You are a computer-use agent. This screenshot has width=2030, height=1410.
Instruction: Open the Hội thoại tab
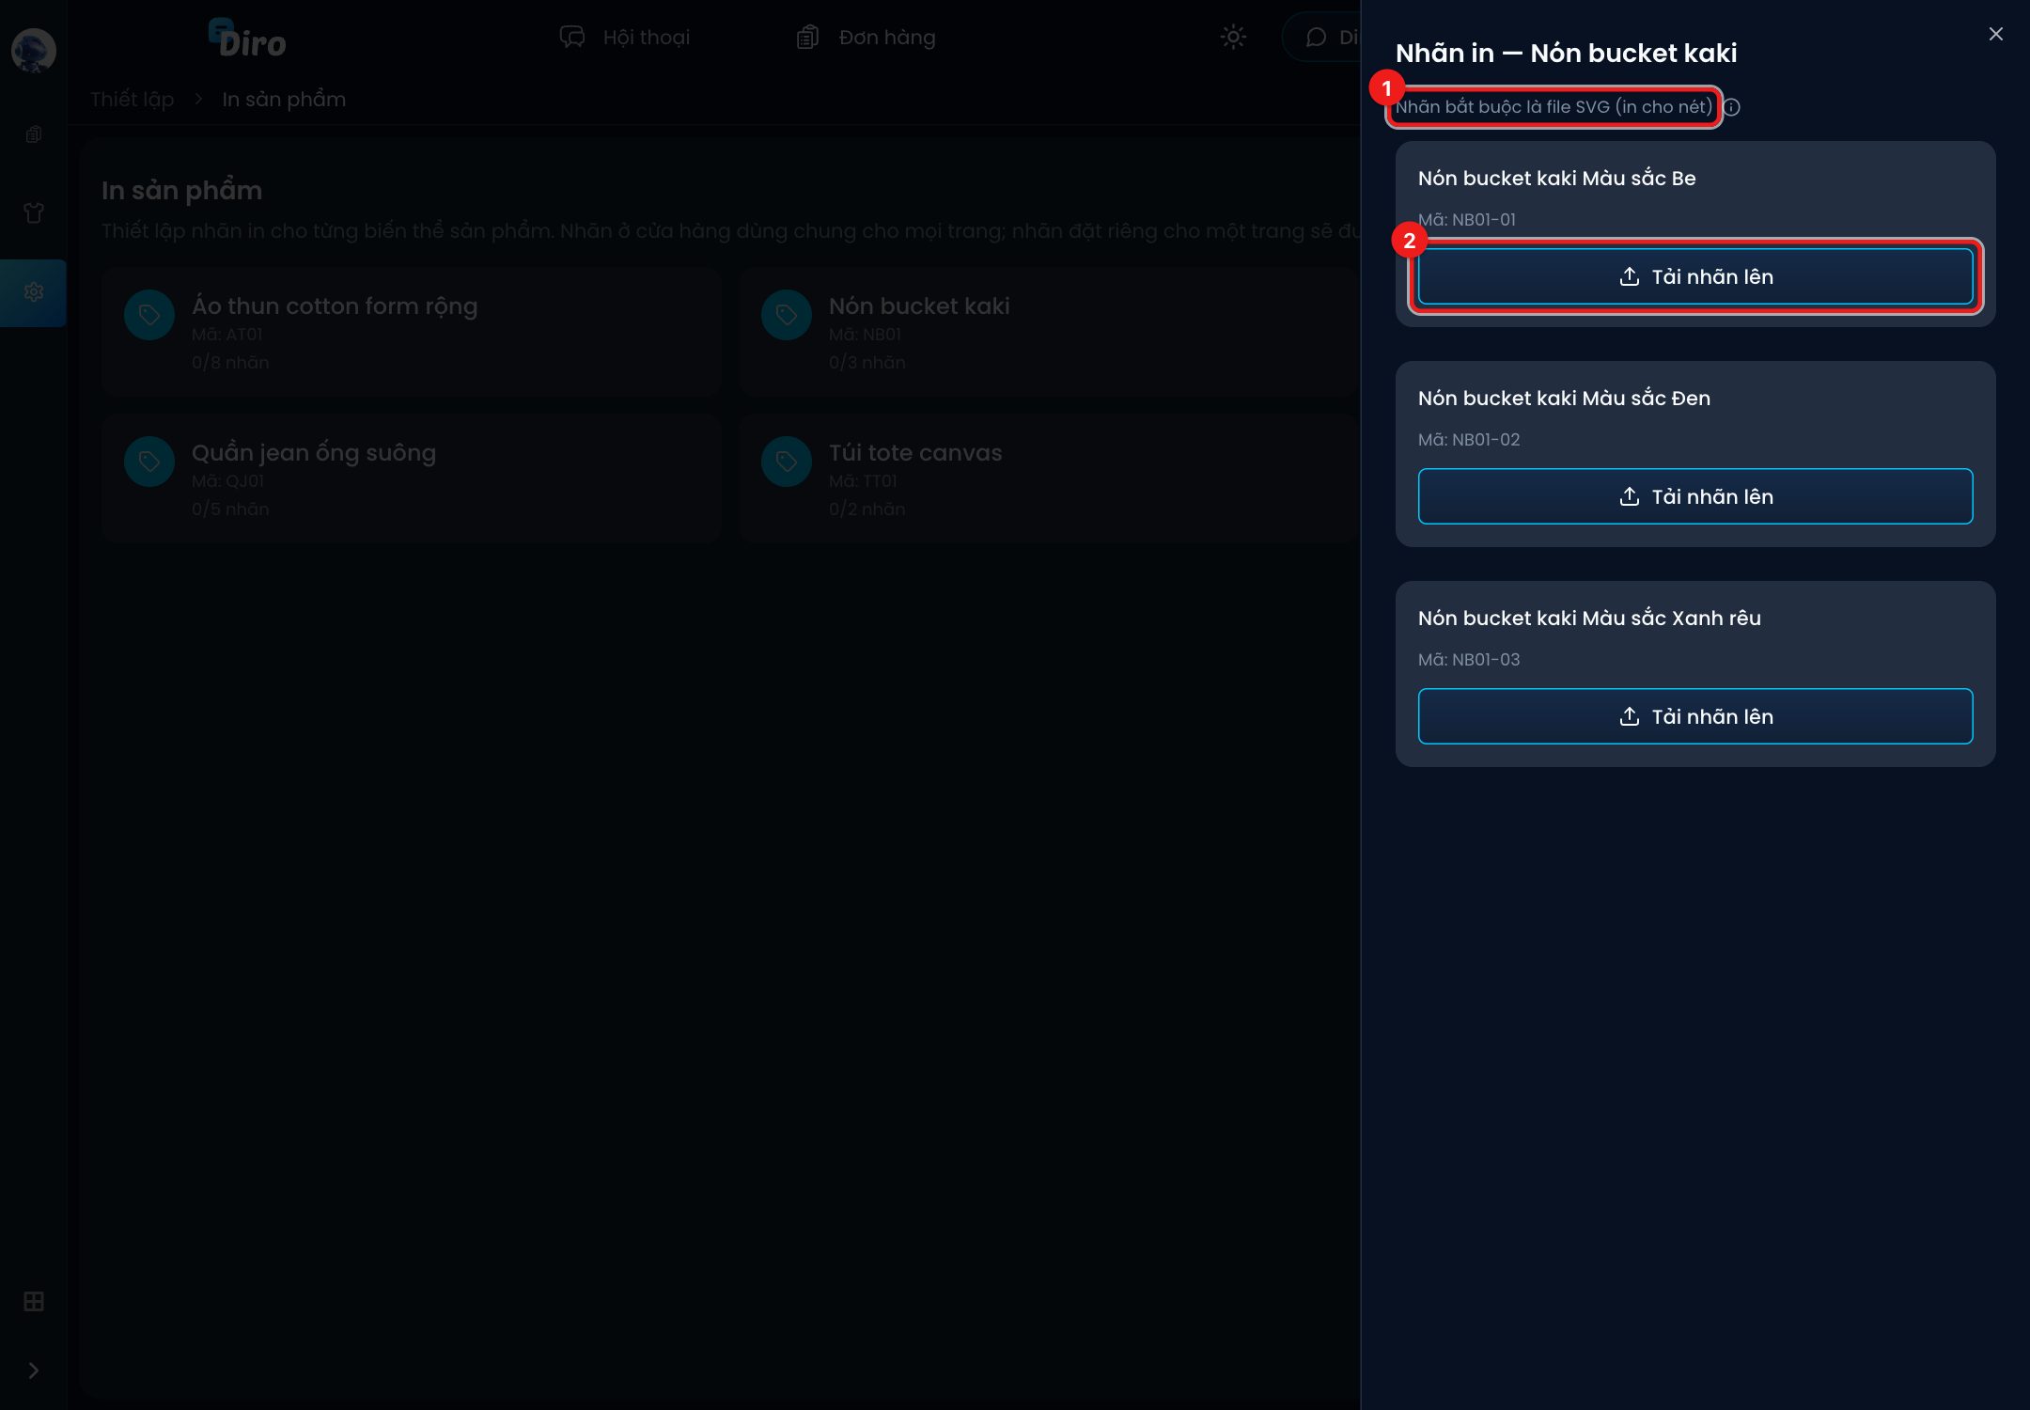click(x=625, y=37)
